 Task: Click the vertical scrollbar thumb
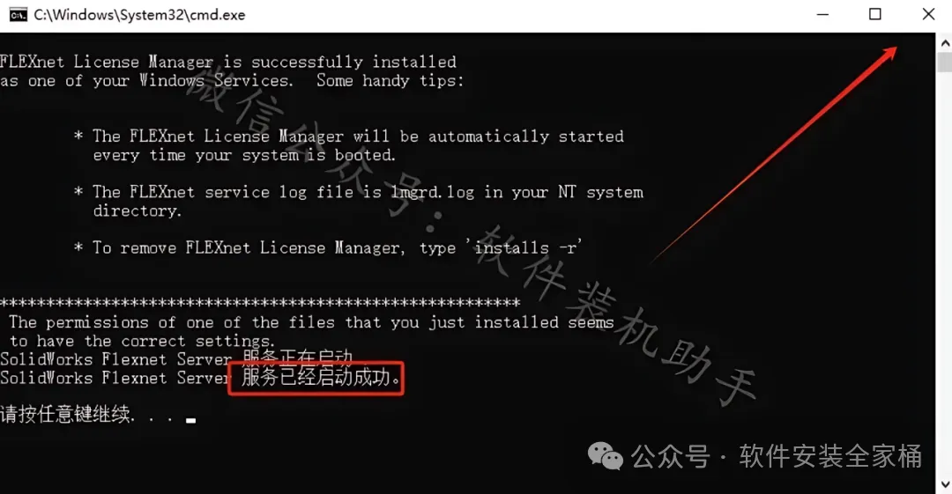pyautogui.click(x=945, y=63)
